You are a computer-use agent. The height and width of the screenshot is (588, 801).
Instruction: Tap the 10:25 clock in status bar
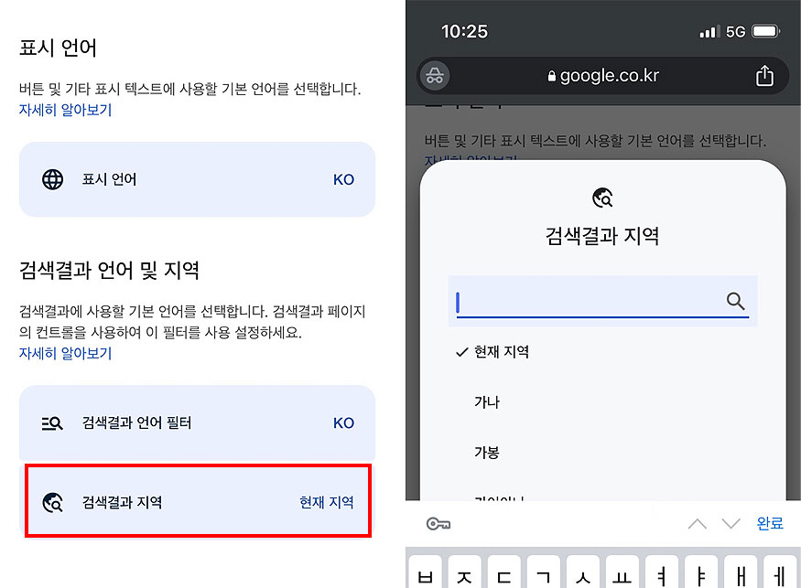pos(464,32)
